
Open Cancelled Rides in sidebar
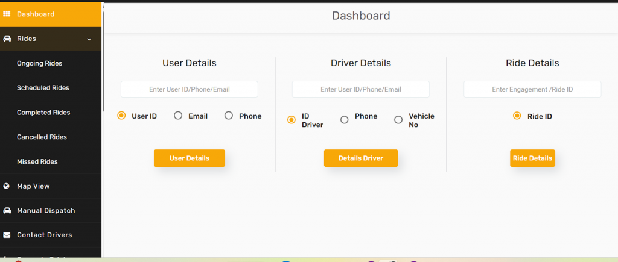(42, 137)
